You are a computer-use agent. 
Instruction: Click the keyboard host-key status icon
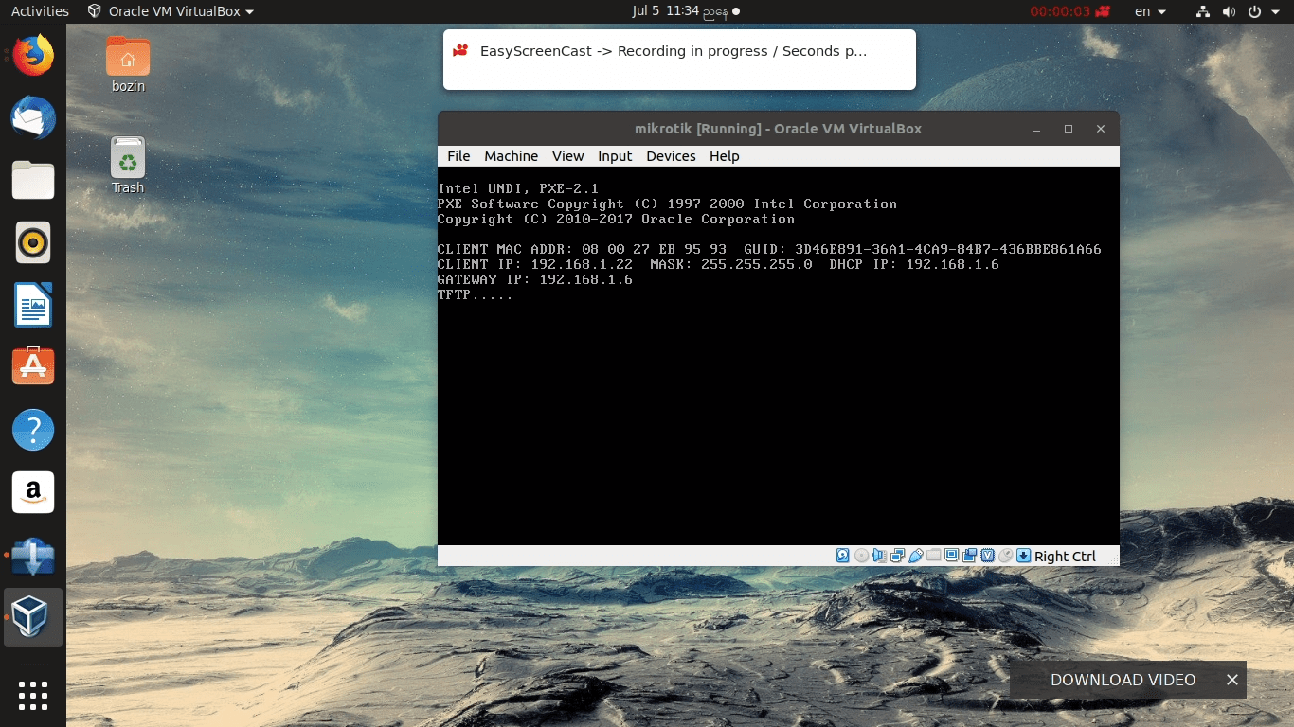click(x=1022, y=556)
